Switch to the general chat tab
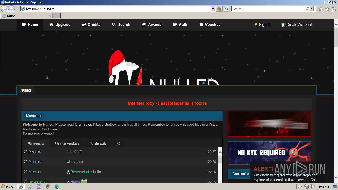Screen dimensions: 338x190 pyautogui.click(x=36, y=143)
